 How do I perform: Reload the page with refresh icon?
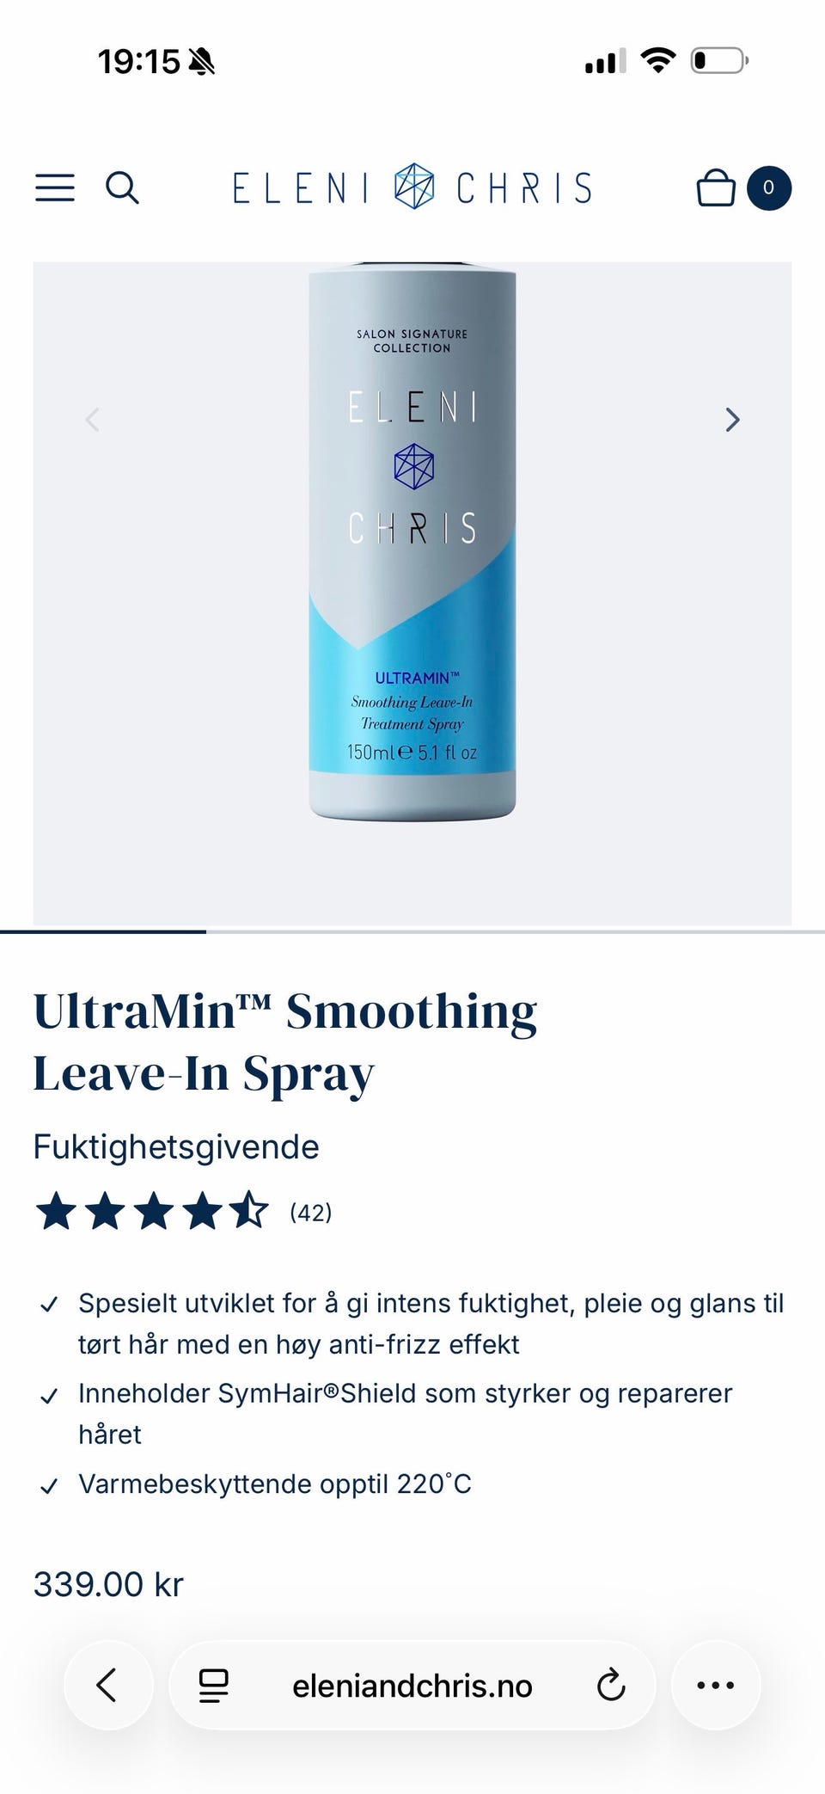click(x=611, y=1685)
